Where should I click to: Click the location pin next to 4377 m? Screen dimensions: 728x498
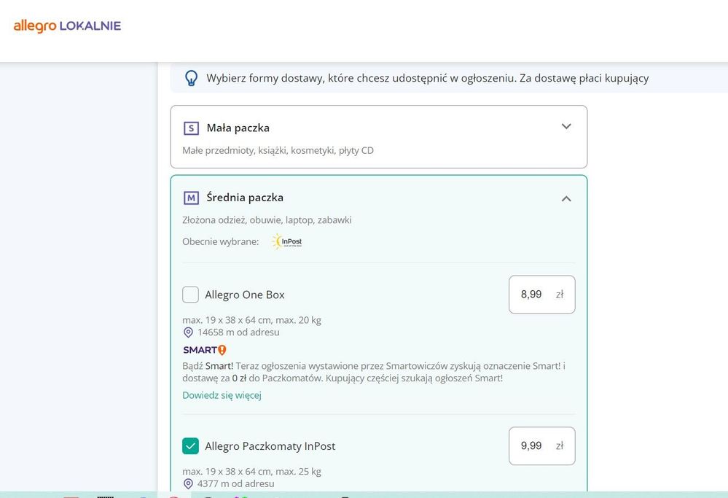pyautogui.click(x=188, y=483)
